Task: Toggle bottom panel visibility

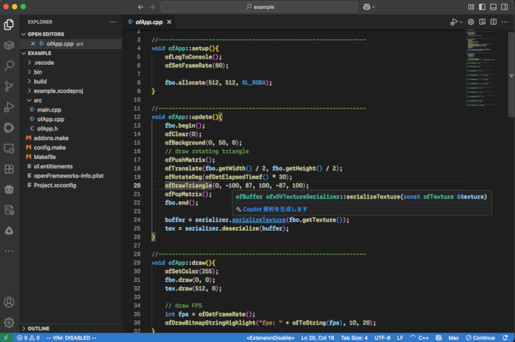Action: pyautogui.click(x=493, y=7)
